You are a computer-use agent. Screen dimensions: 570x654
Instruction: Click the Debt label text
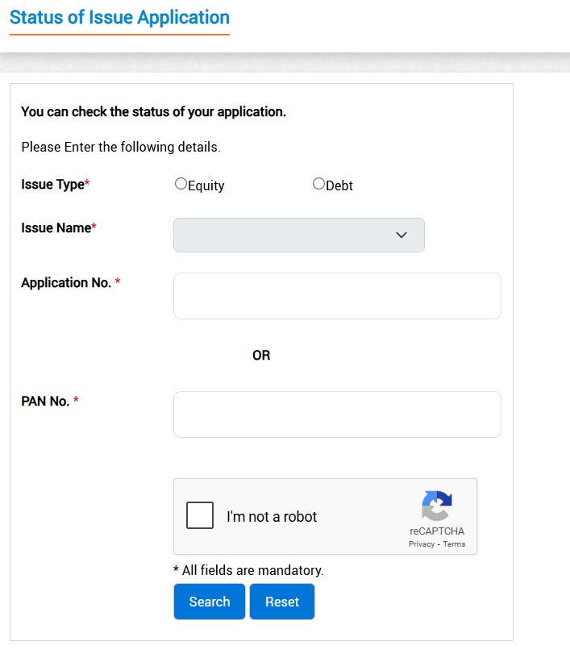point(339,185)
